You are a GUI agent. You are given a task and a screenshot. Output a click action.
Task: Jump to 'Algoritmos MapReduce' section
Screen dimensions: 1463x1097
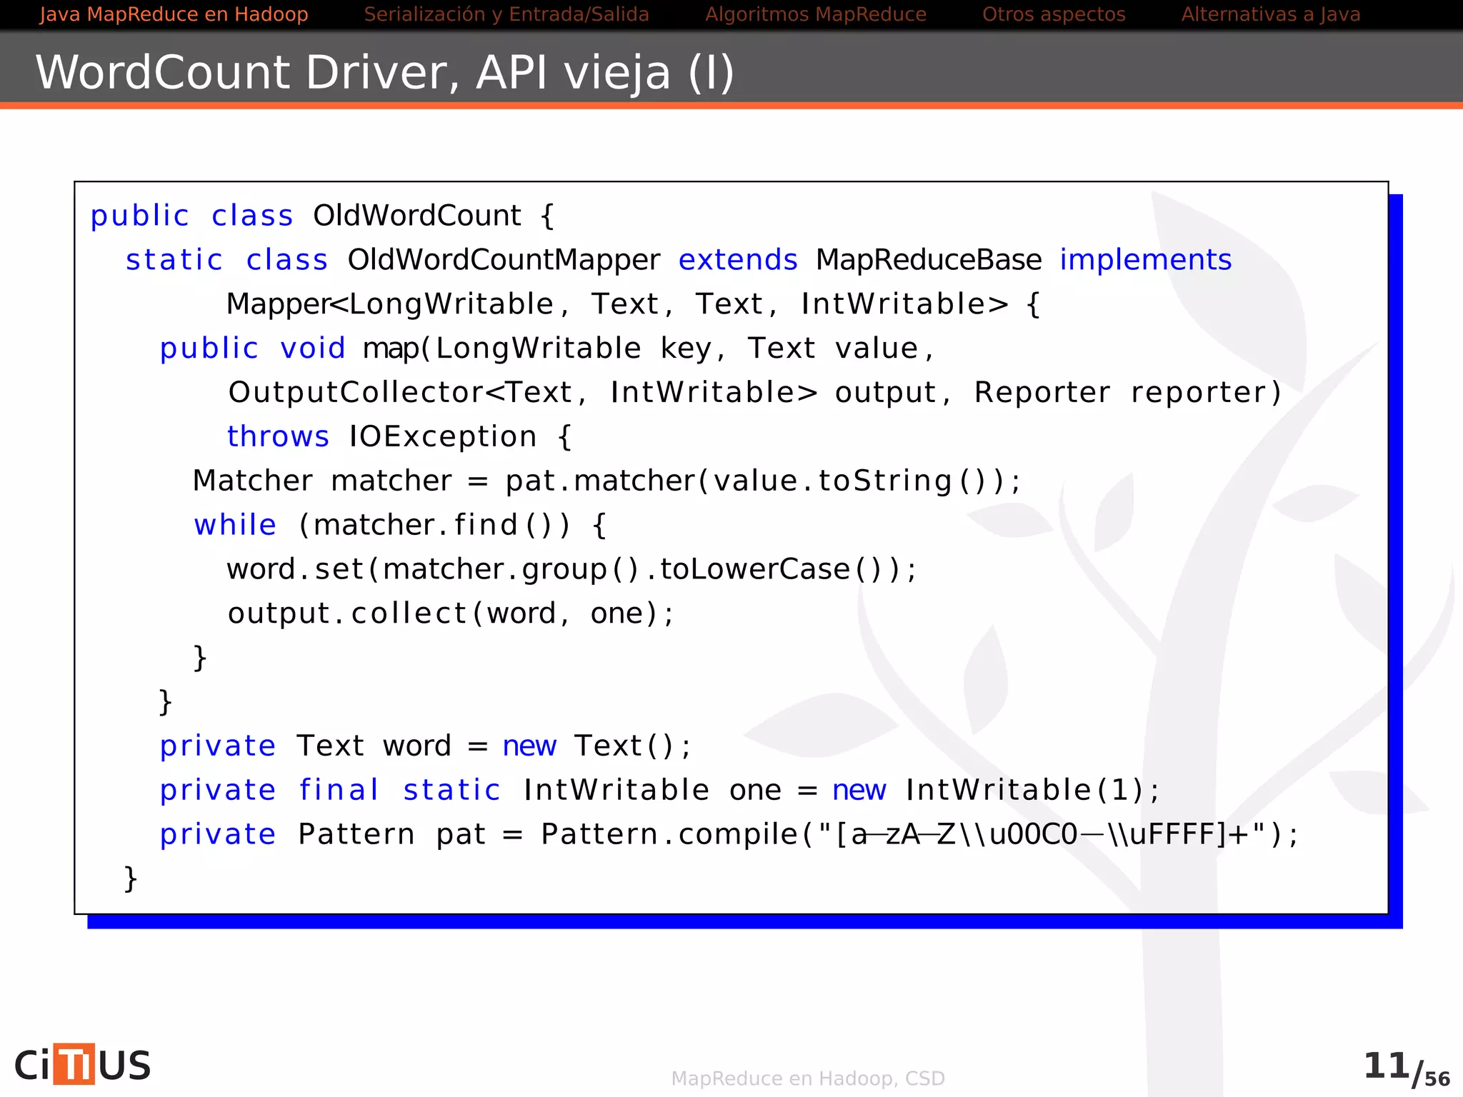click(816, 14)
